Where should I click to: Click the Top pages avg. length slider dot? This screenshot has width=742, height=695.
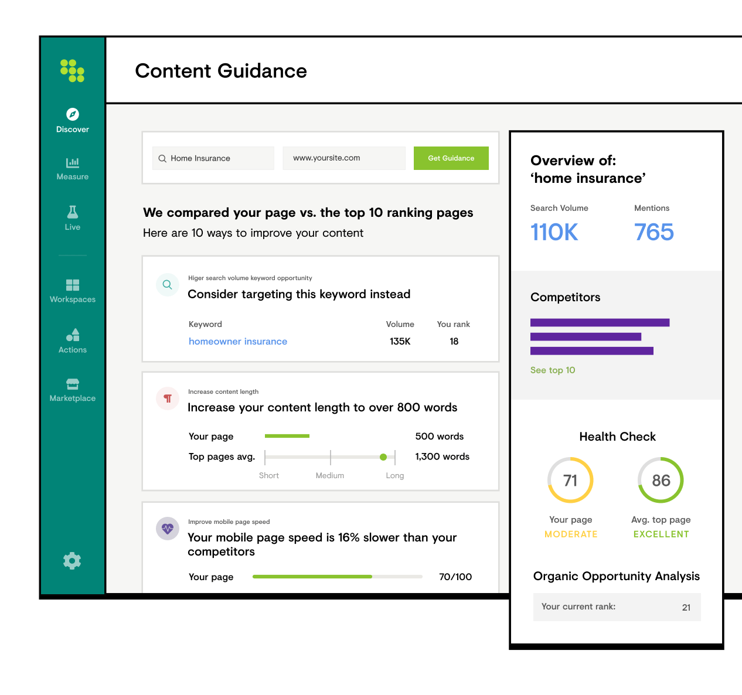tap(383, 457)
